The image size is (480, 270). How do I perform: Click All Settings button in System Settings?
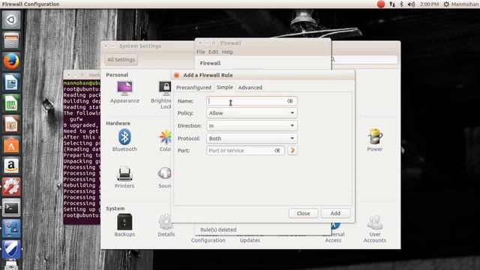coord(121,60)
